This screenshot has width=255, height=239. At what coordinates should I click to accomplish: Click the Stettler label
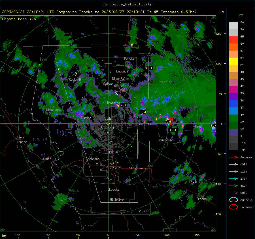click(x=165, y=82)
